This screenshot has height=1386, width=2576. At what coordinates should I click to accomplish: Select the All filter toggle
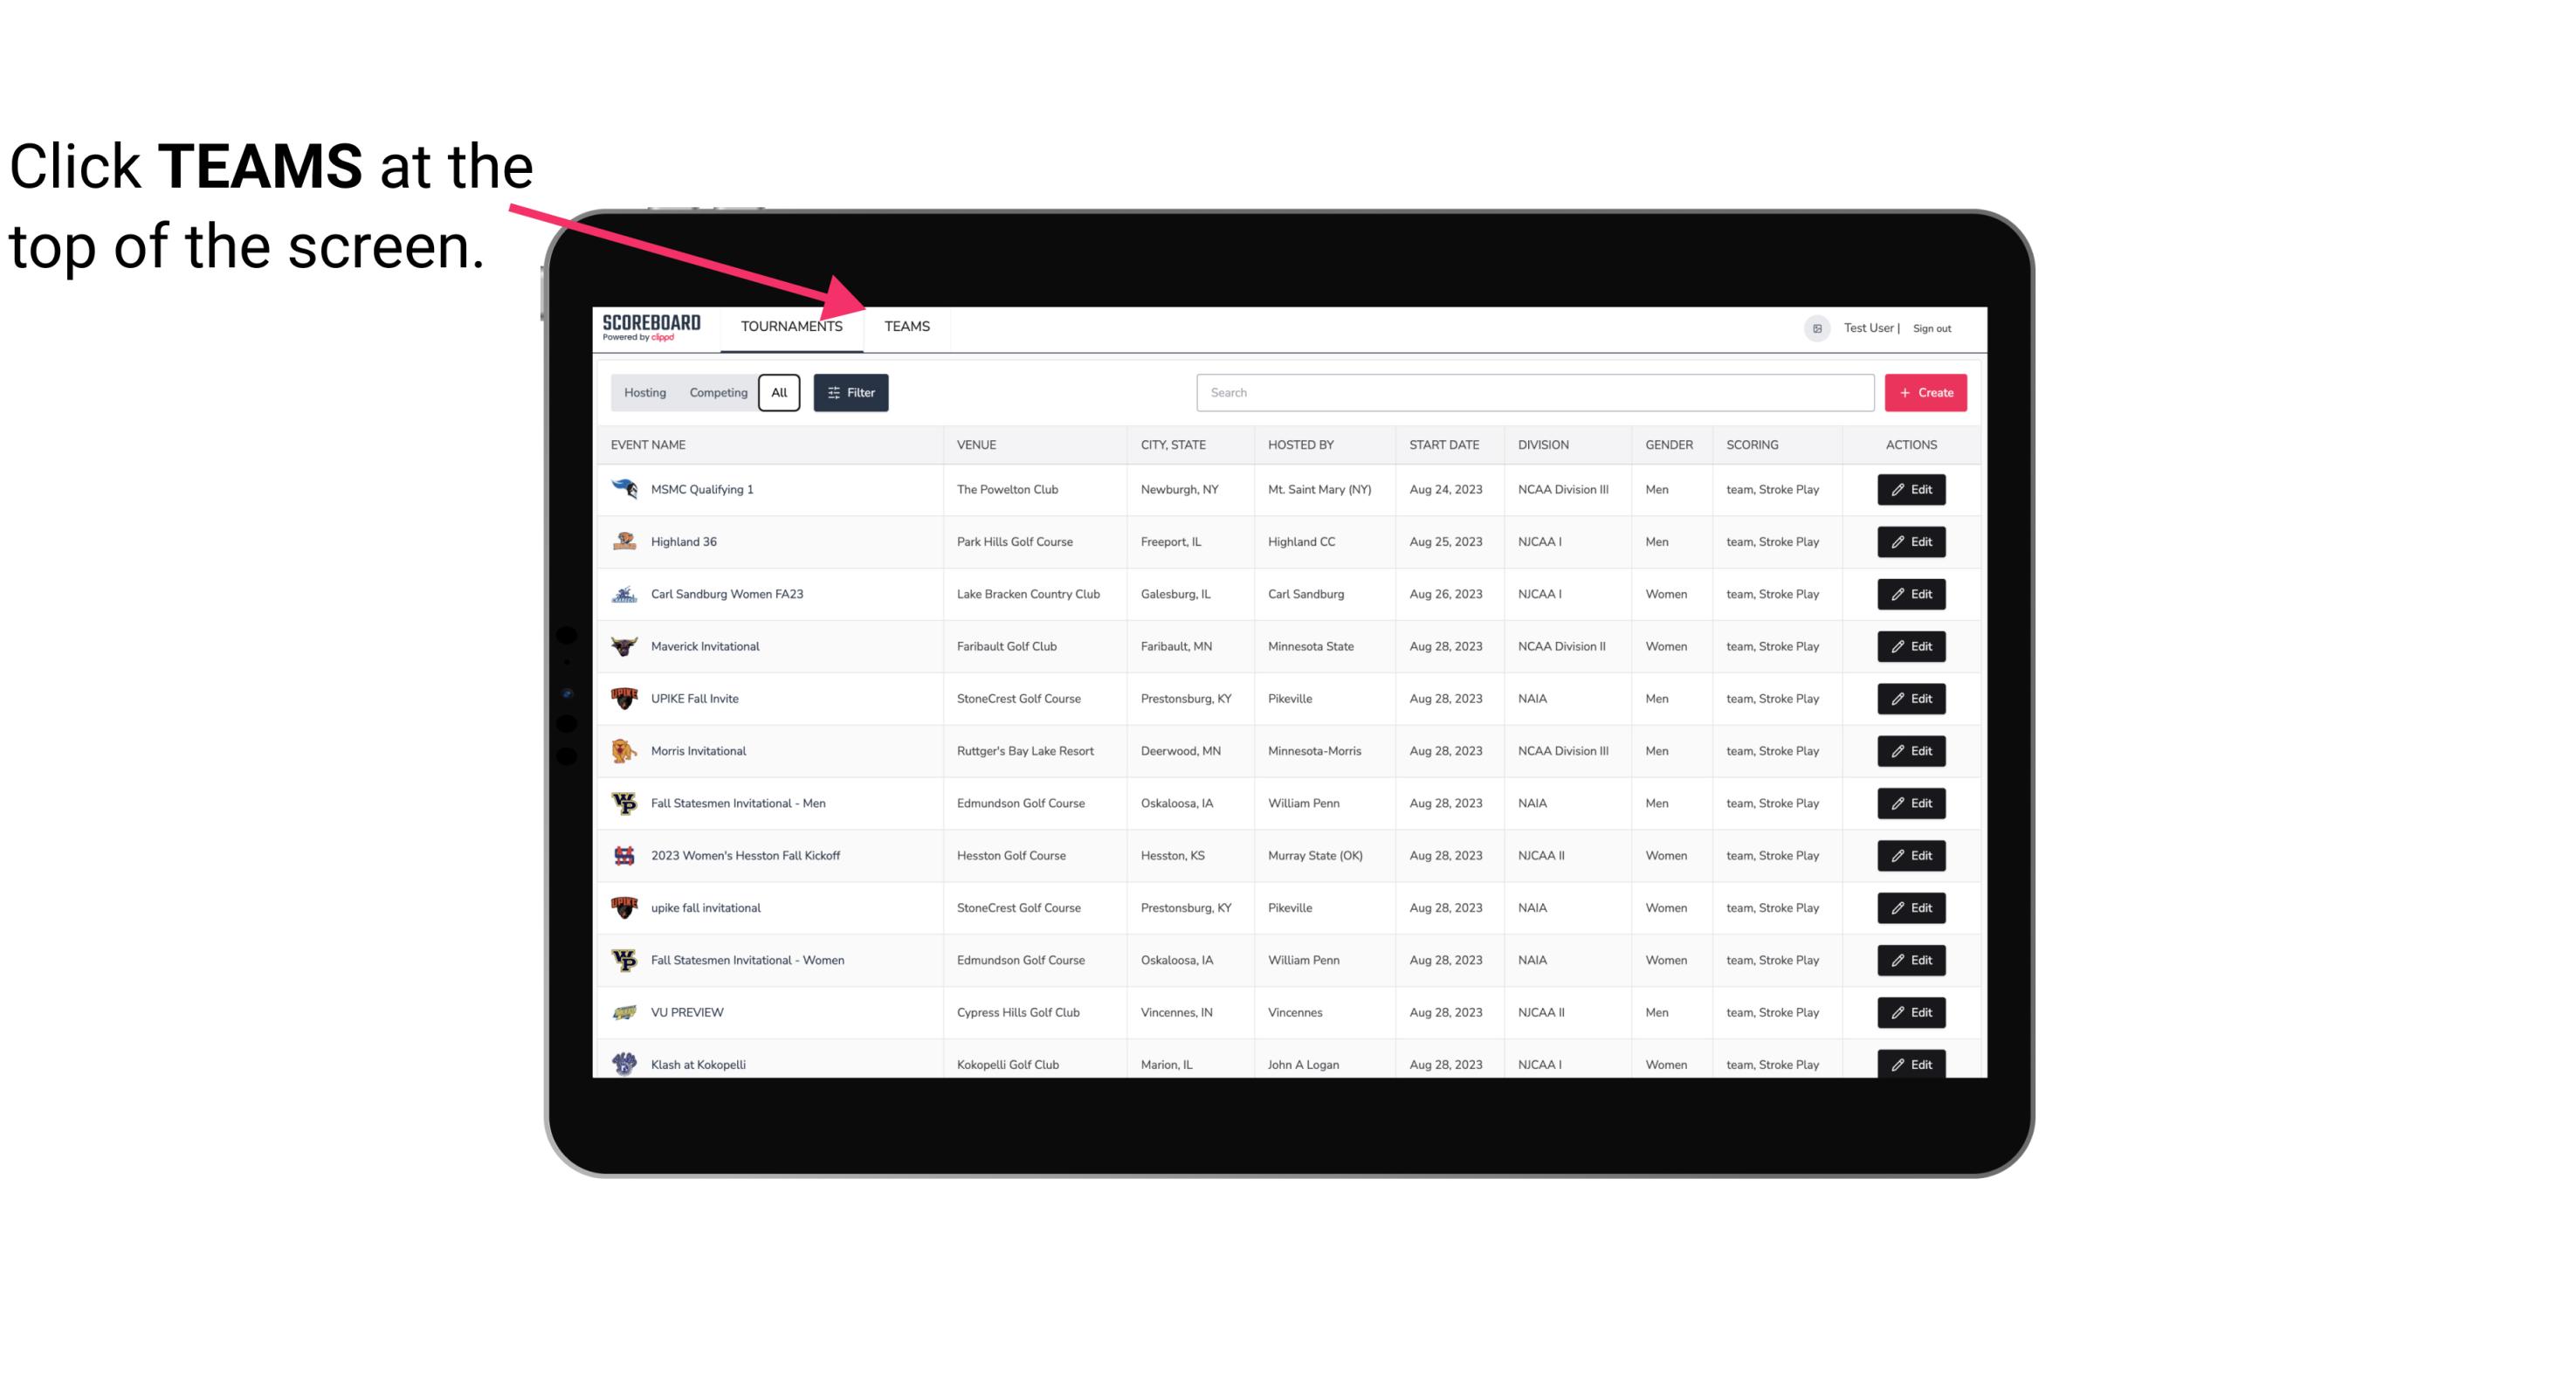click(x=780, y=391)
